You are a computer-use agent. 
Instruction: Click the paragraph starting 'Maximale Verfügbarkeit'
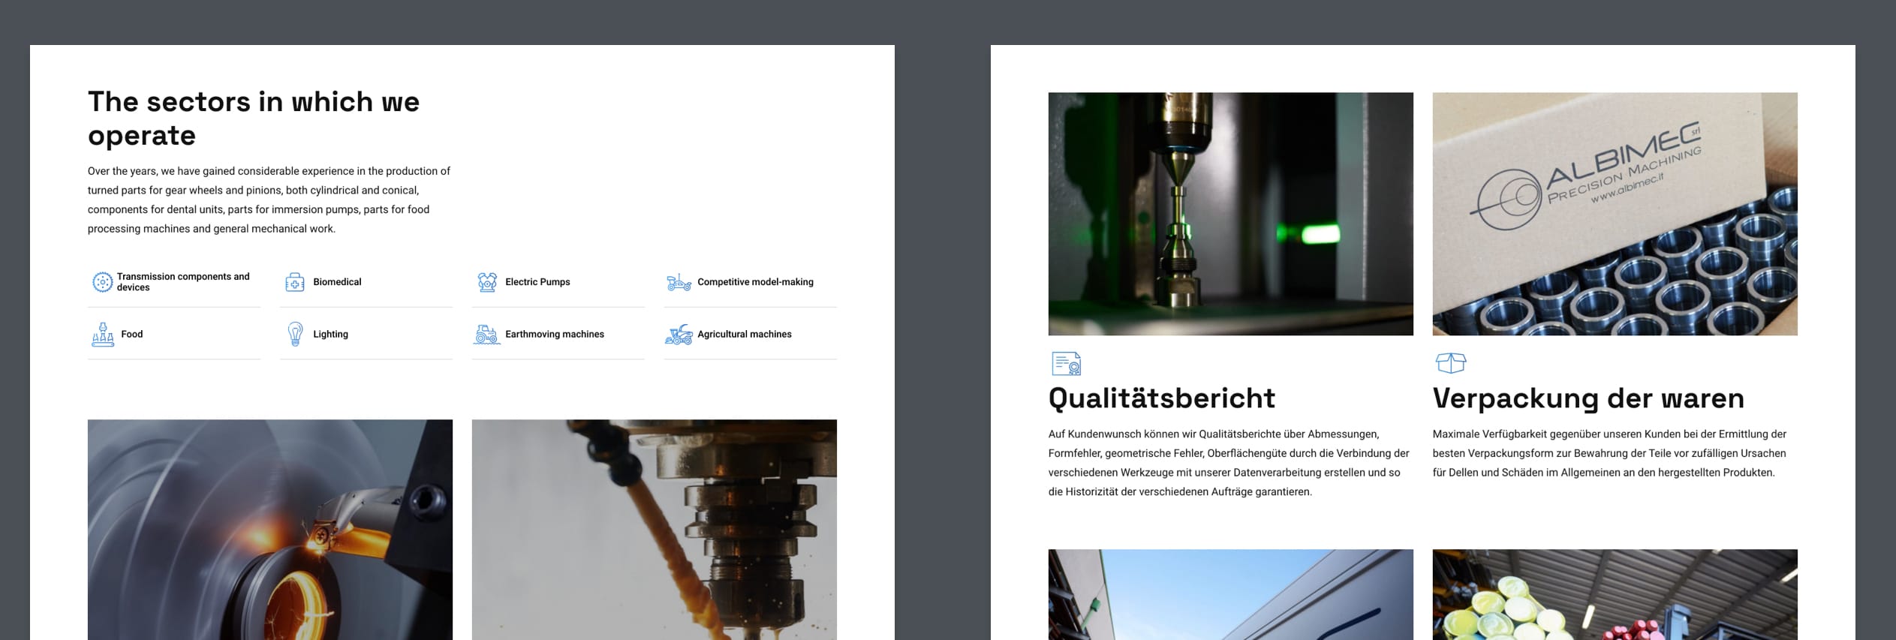[1609, 453]
